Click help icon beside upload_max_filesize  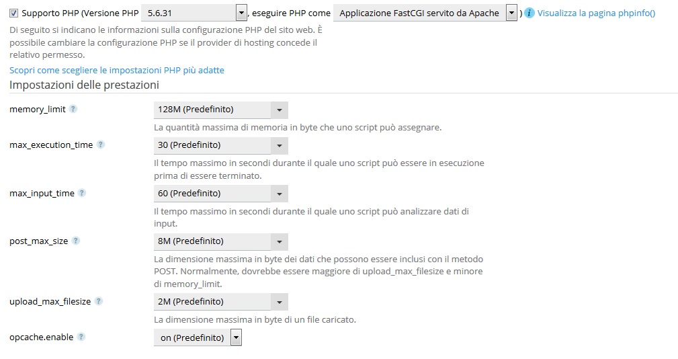pos(98,302)
